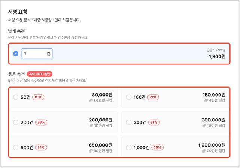Click the 650,000원 price

point(100,145)
